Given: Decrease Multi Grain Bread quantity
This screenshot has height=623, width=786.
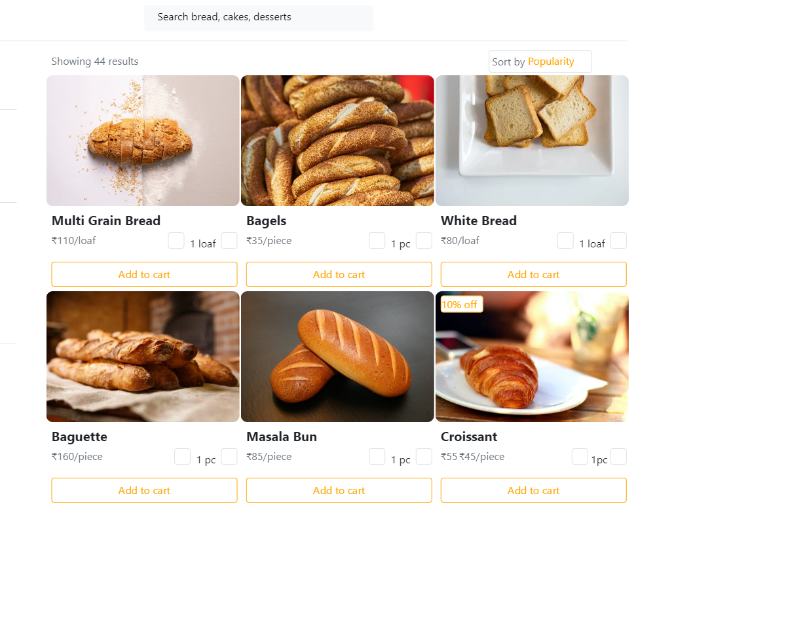Looking at the screenshot, I should click(x=176, y=241).
